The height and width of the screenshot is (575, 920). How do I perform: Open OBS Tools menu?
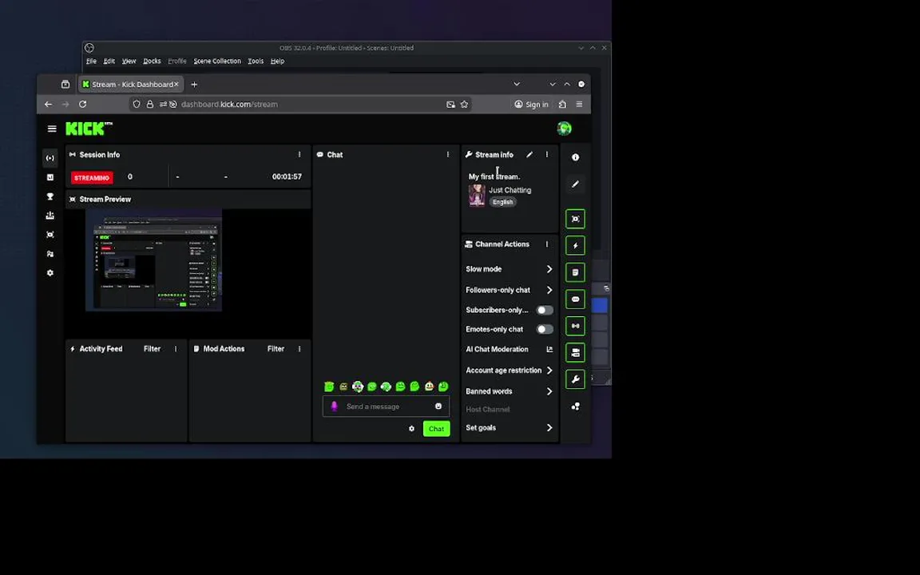[x=256, y=61]
